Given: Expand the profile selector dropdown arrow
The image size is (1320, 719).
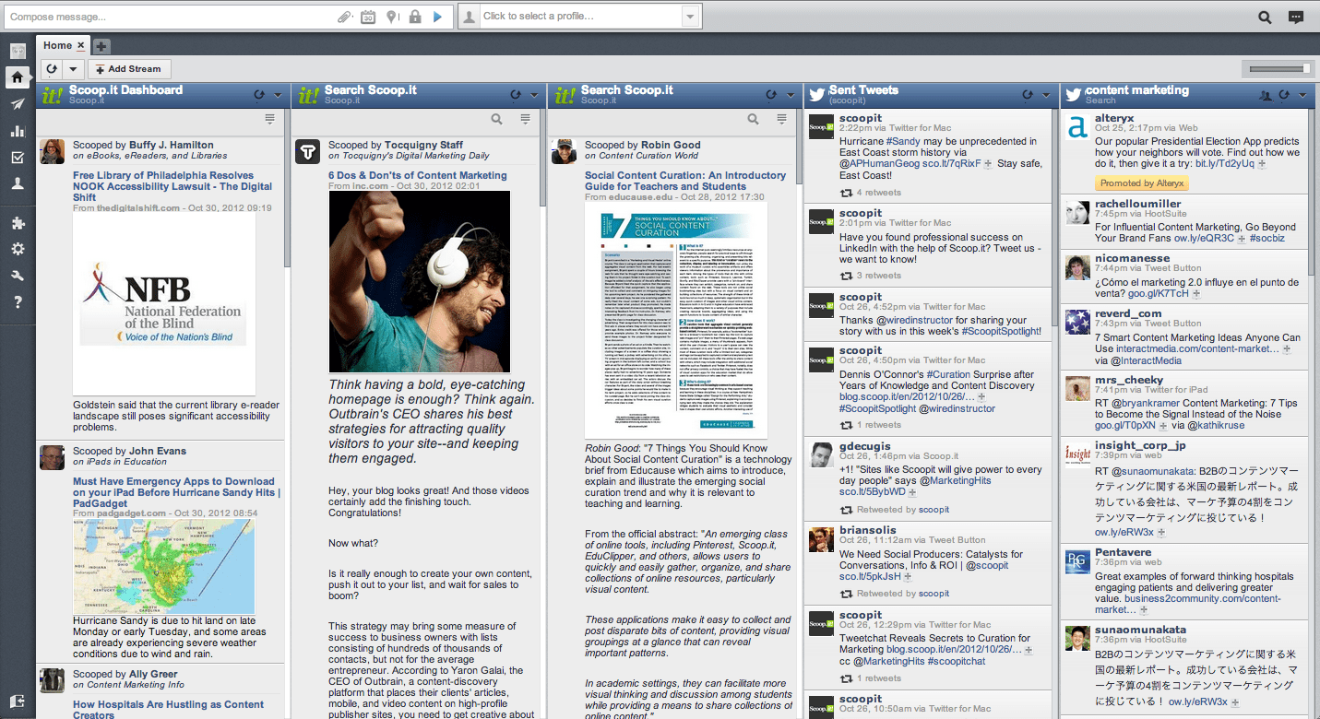Looking at the screenshot, I should pyautogui.click(x=690, y=17).
